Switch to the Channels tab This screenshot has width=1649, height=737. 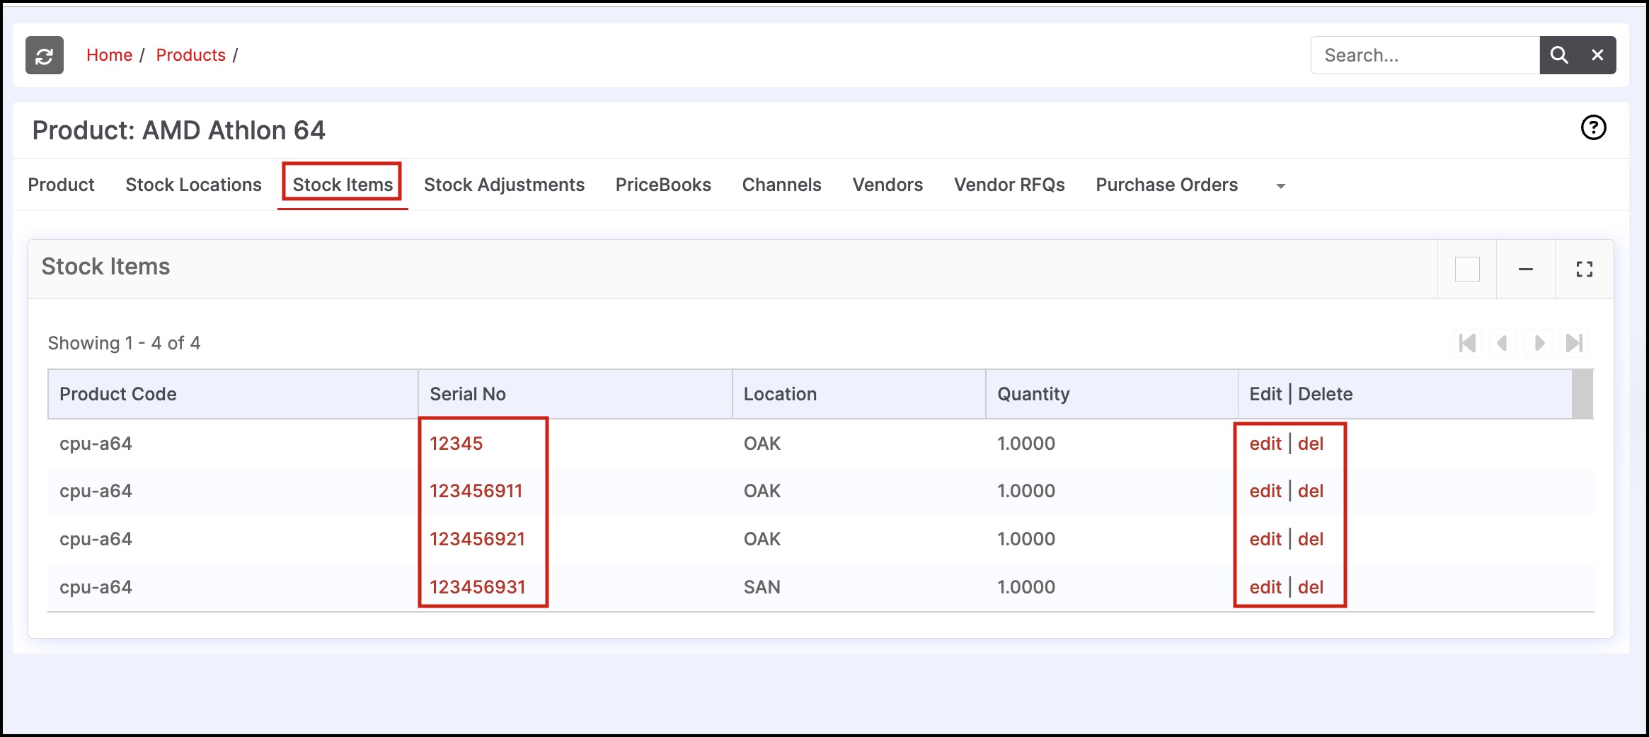[781, 185]
